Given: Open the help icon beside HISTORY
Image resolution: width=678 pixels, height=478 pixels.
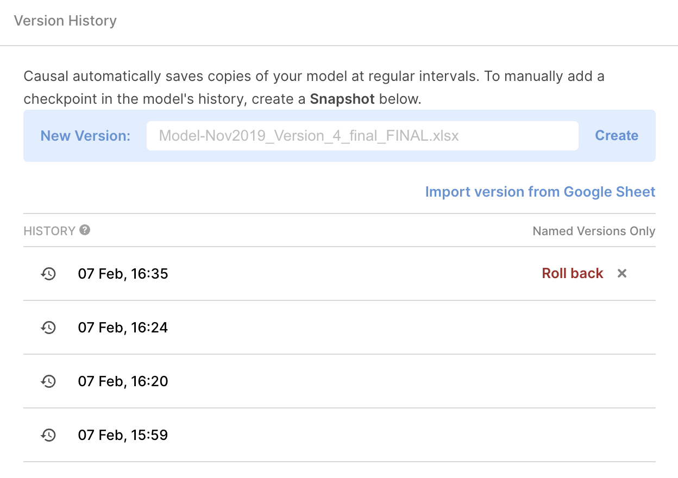Looking at the screenshot, I should point(85,230).
